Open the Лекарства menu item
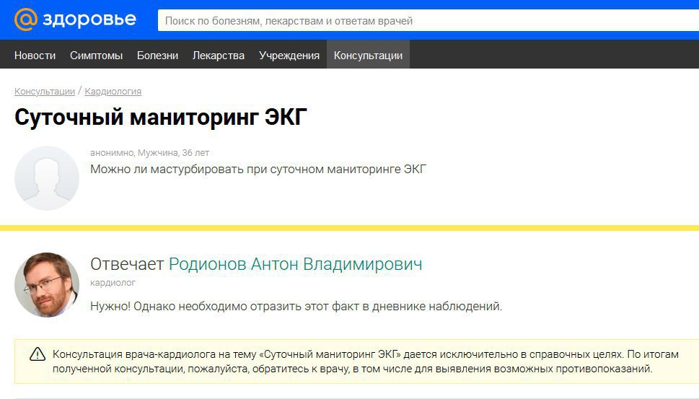 219,56
